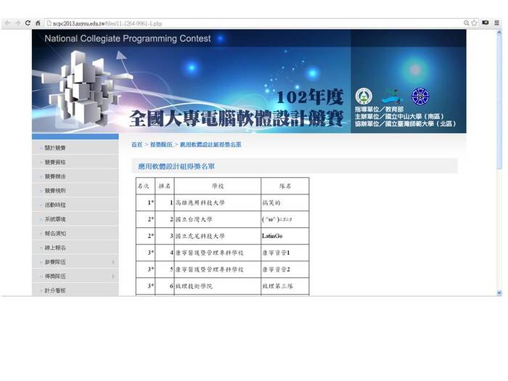The width and height of the screenshot is (508, 381).
Task: Open the 系統環境 sidebar item
Action: coord(75,219)
